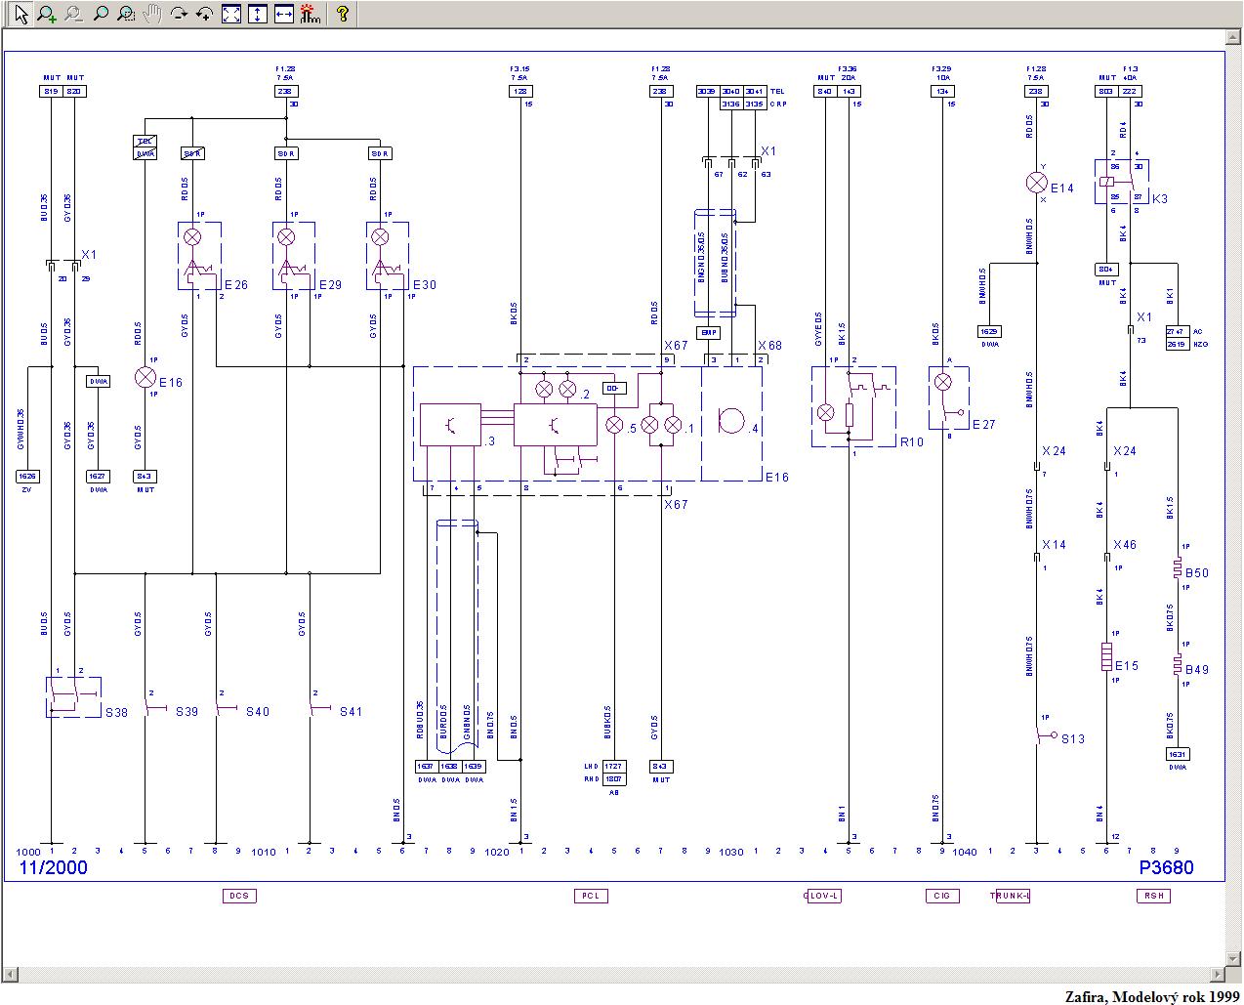This screenshot has height=1005, width=1244.
Task: Click the TRUNK-L section label
Action: point(1011,896)
